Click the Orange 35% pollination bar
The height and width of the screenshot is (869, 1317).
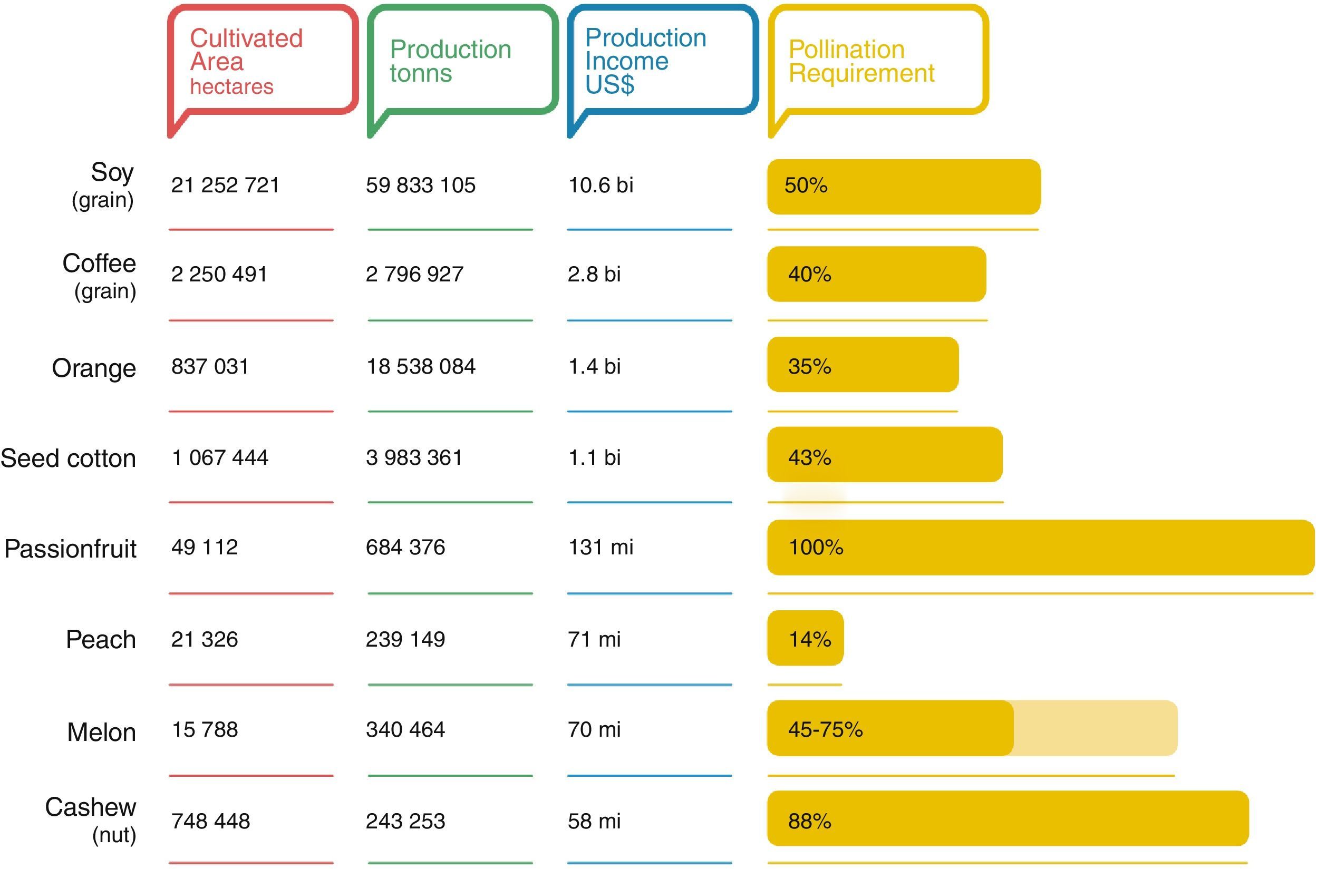point(863,365)
